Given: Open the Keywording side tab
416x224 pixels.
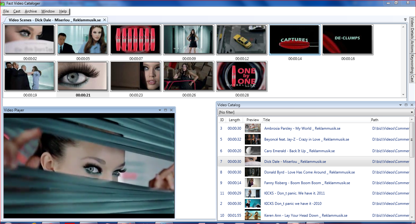Looking at the screenshot, I should [412, 64].
